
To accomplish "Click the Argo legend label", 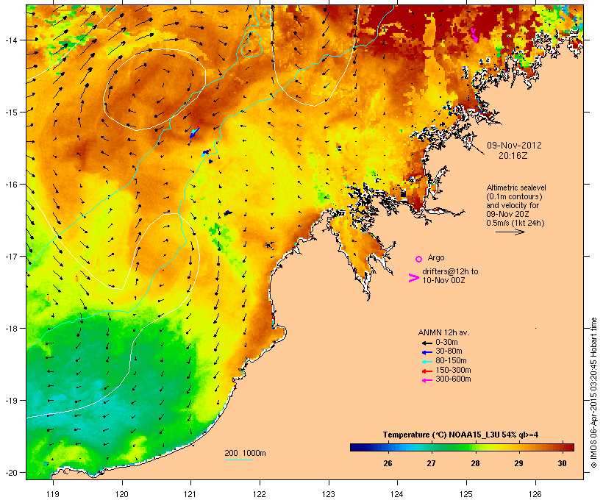I will (436, 257).
